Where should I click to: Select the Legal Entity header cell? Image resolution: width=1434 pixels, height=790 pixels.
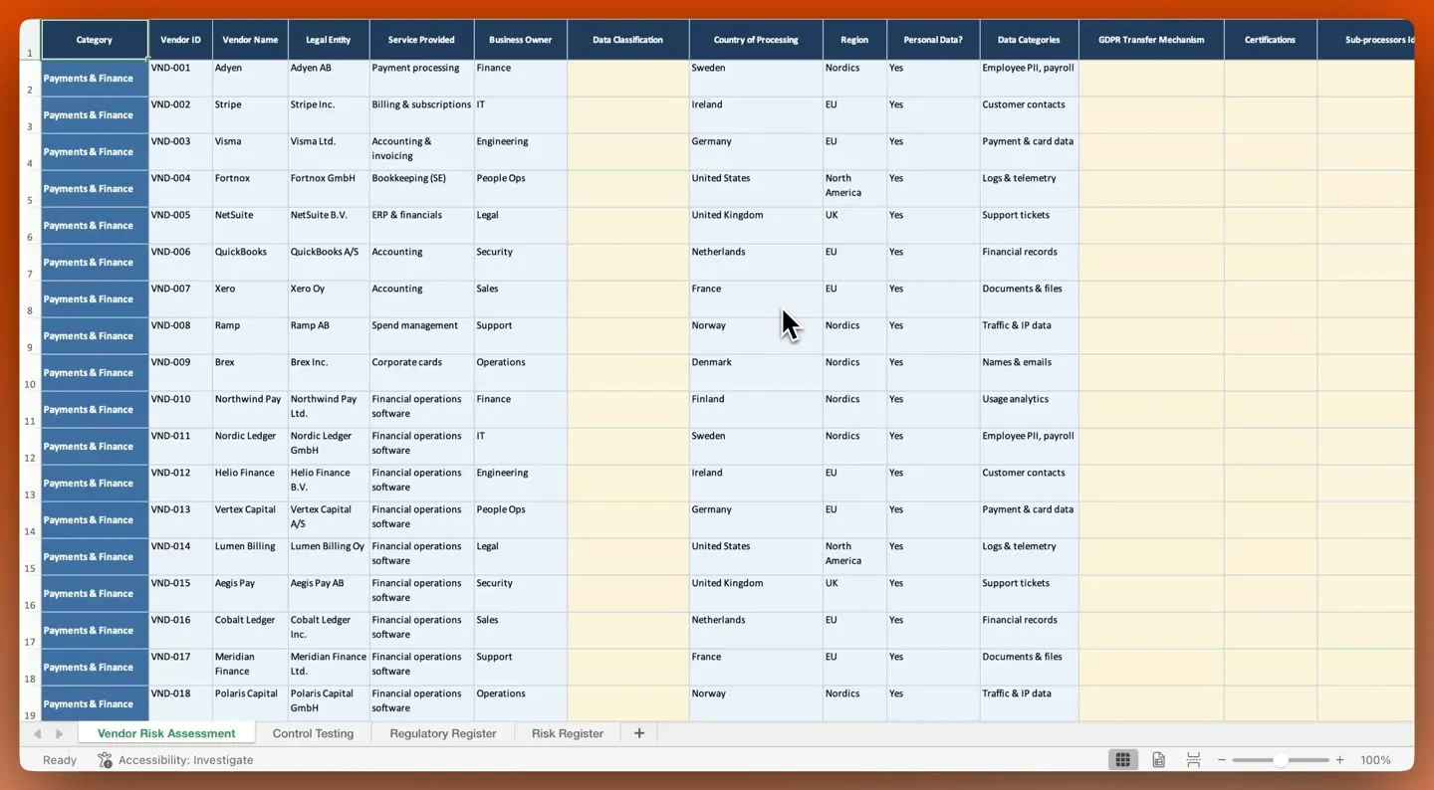329,40
